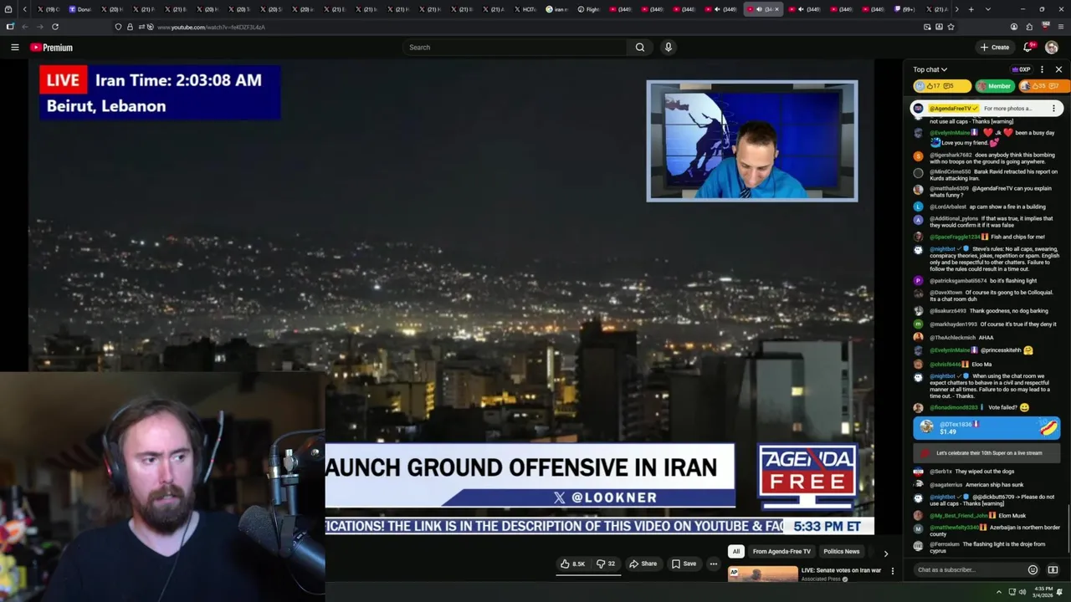
Task: Open LIVE: Senate votes on Iran war title
Action: [841, 570]
